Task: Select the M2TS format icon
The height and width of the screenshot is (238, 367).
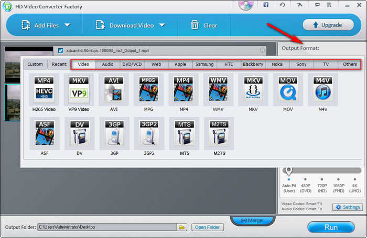Action: tap(219, 133)
